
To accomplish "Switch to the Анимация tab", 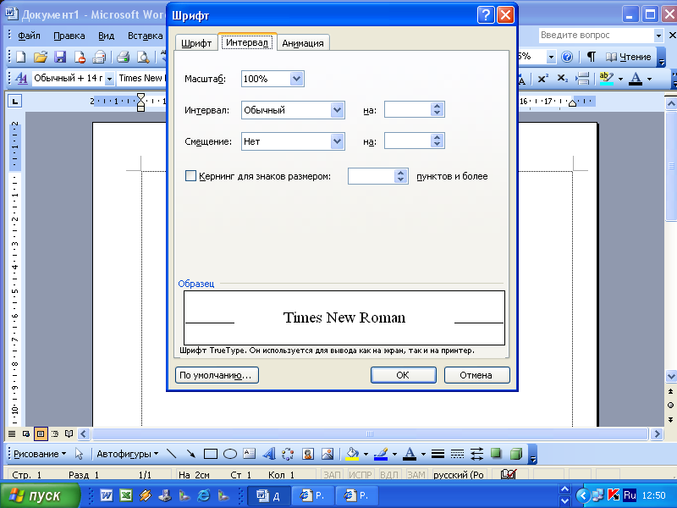I will coord(303,43).
